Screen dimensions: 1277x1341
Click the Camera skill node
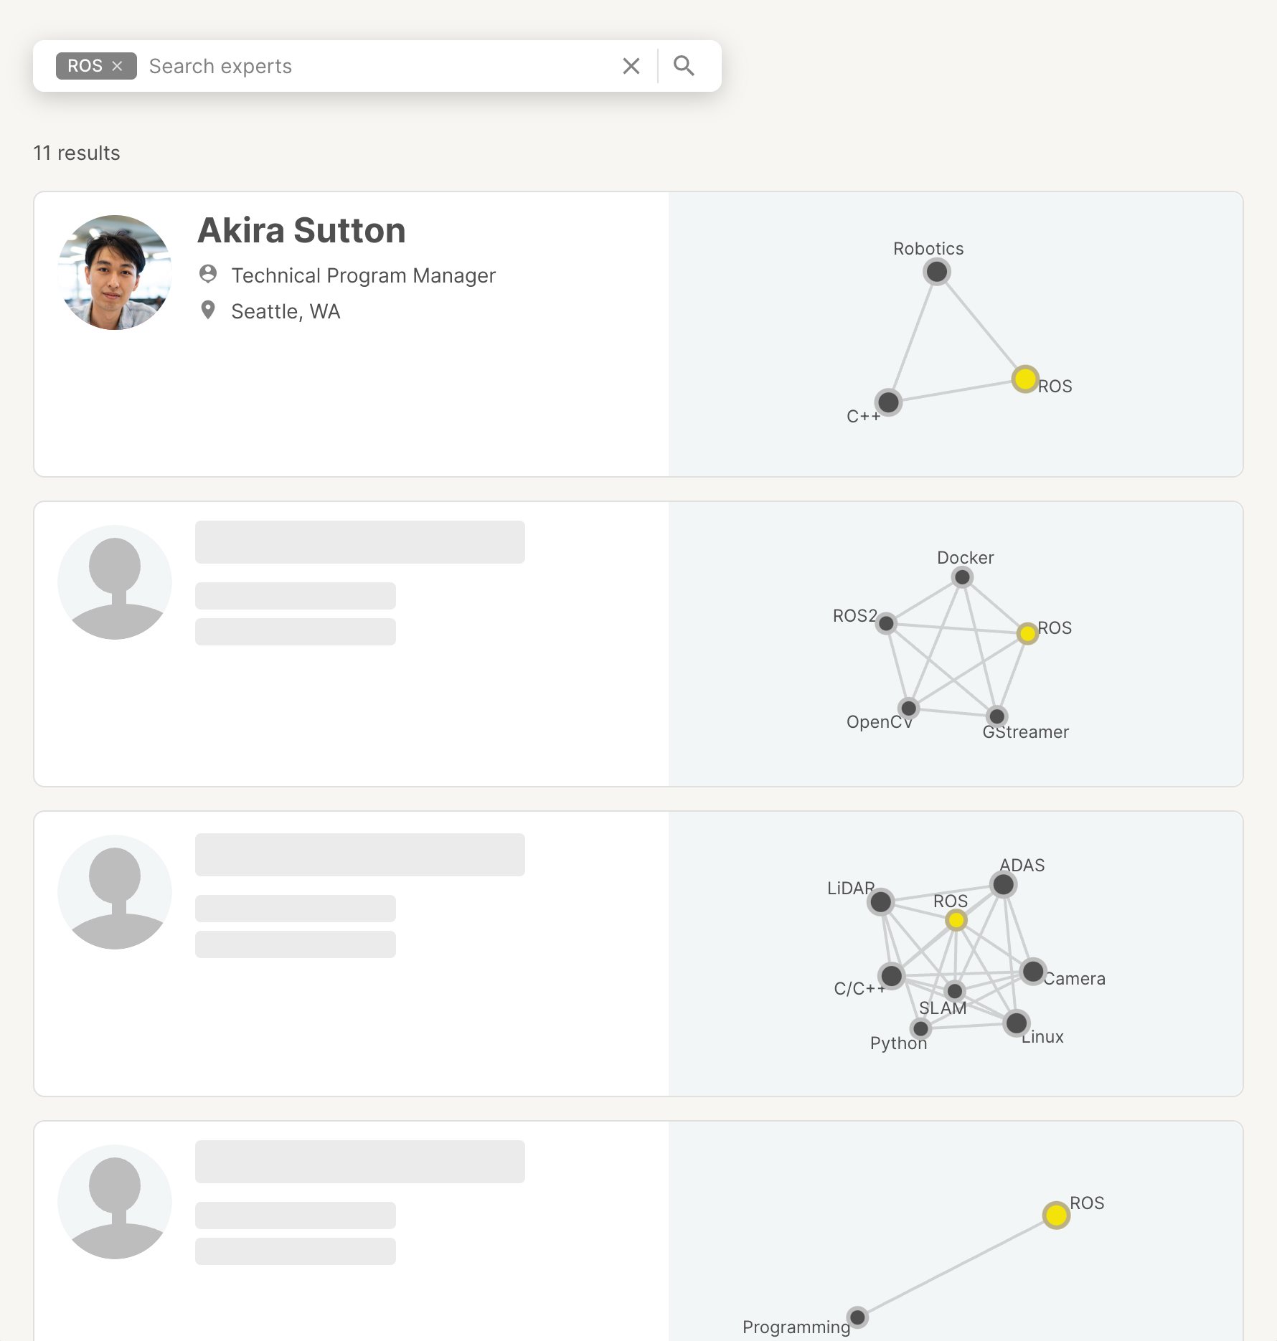click(1032, 972)
